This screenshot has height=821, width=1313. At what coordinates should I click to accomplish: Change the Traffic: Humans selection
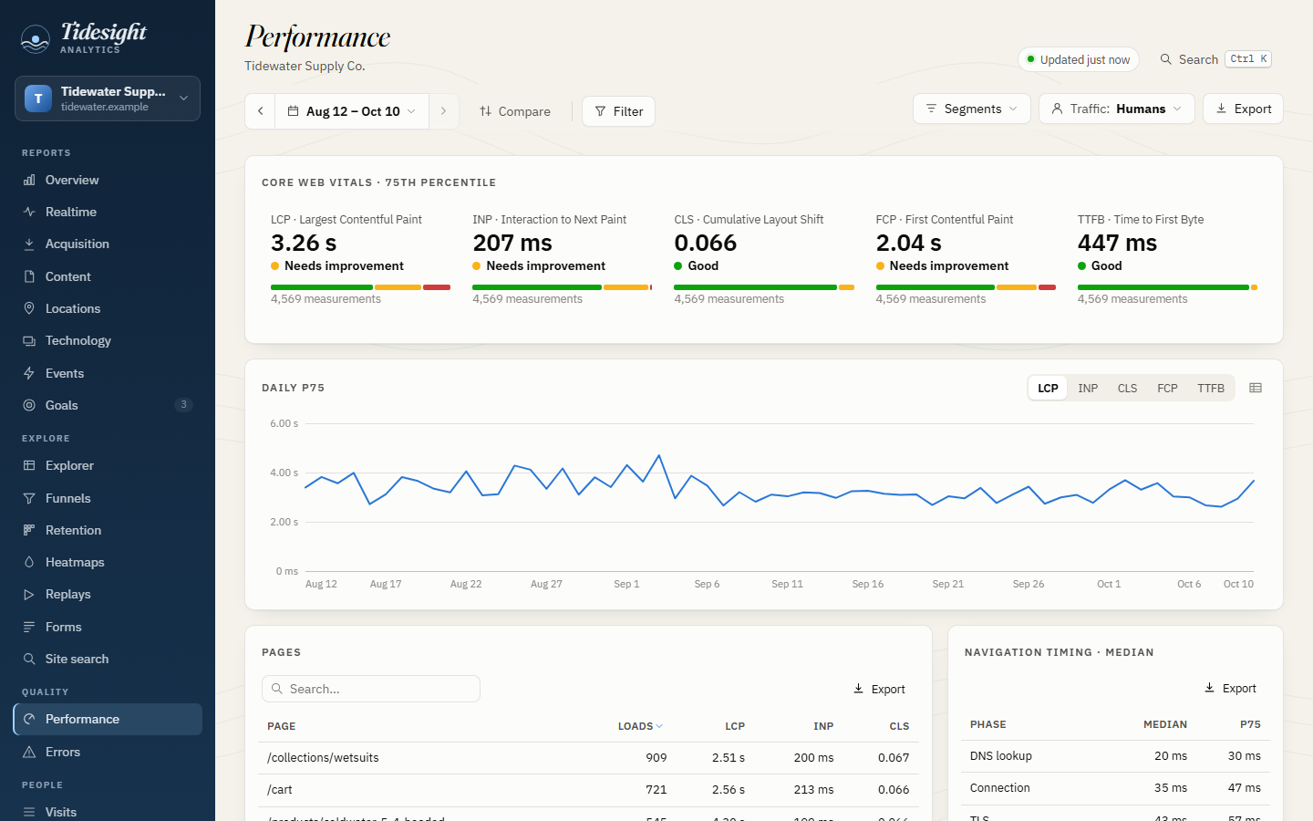click(1117, 109)
